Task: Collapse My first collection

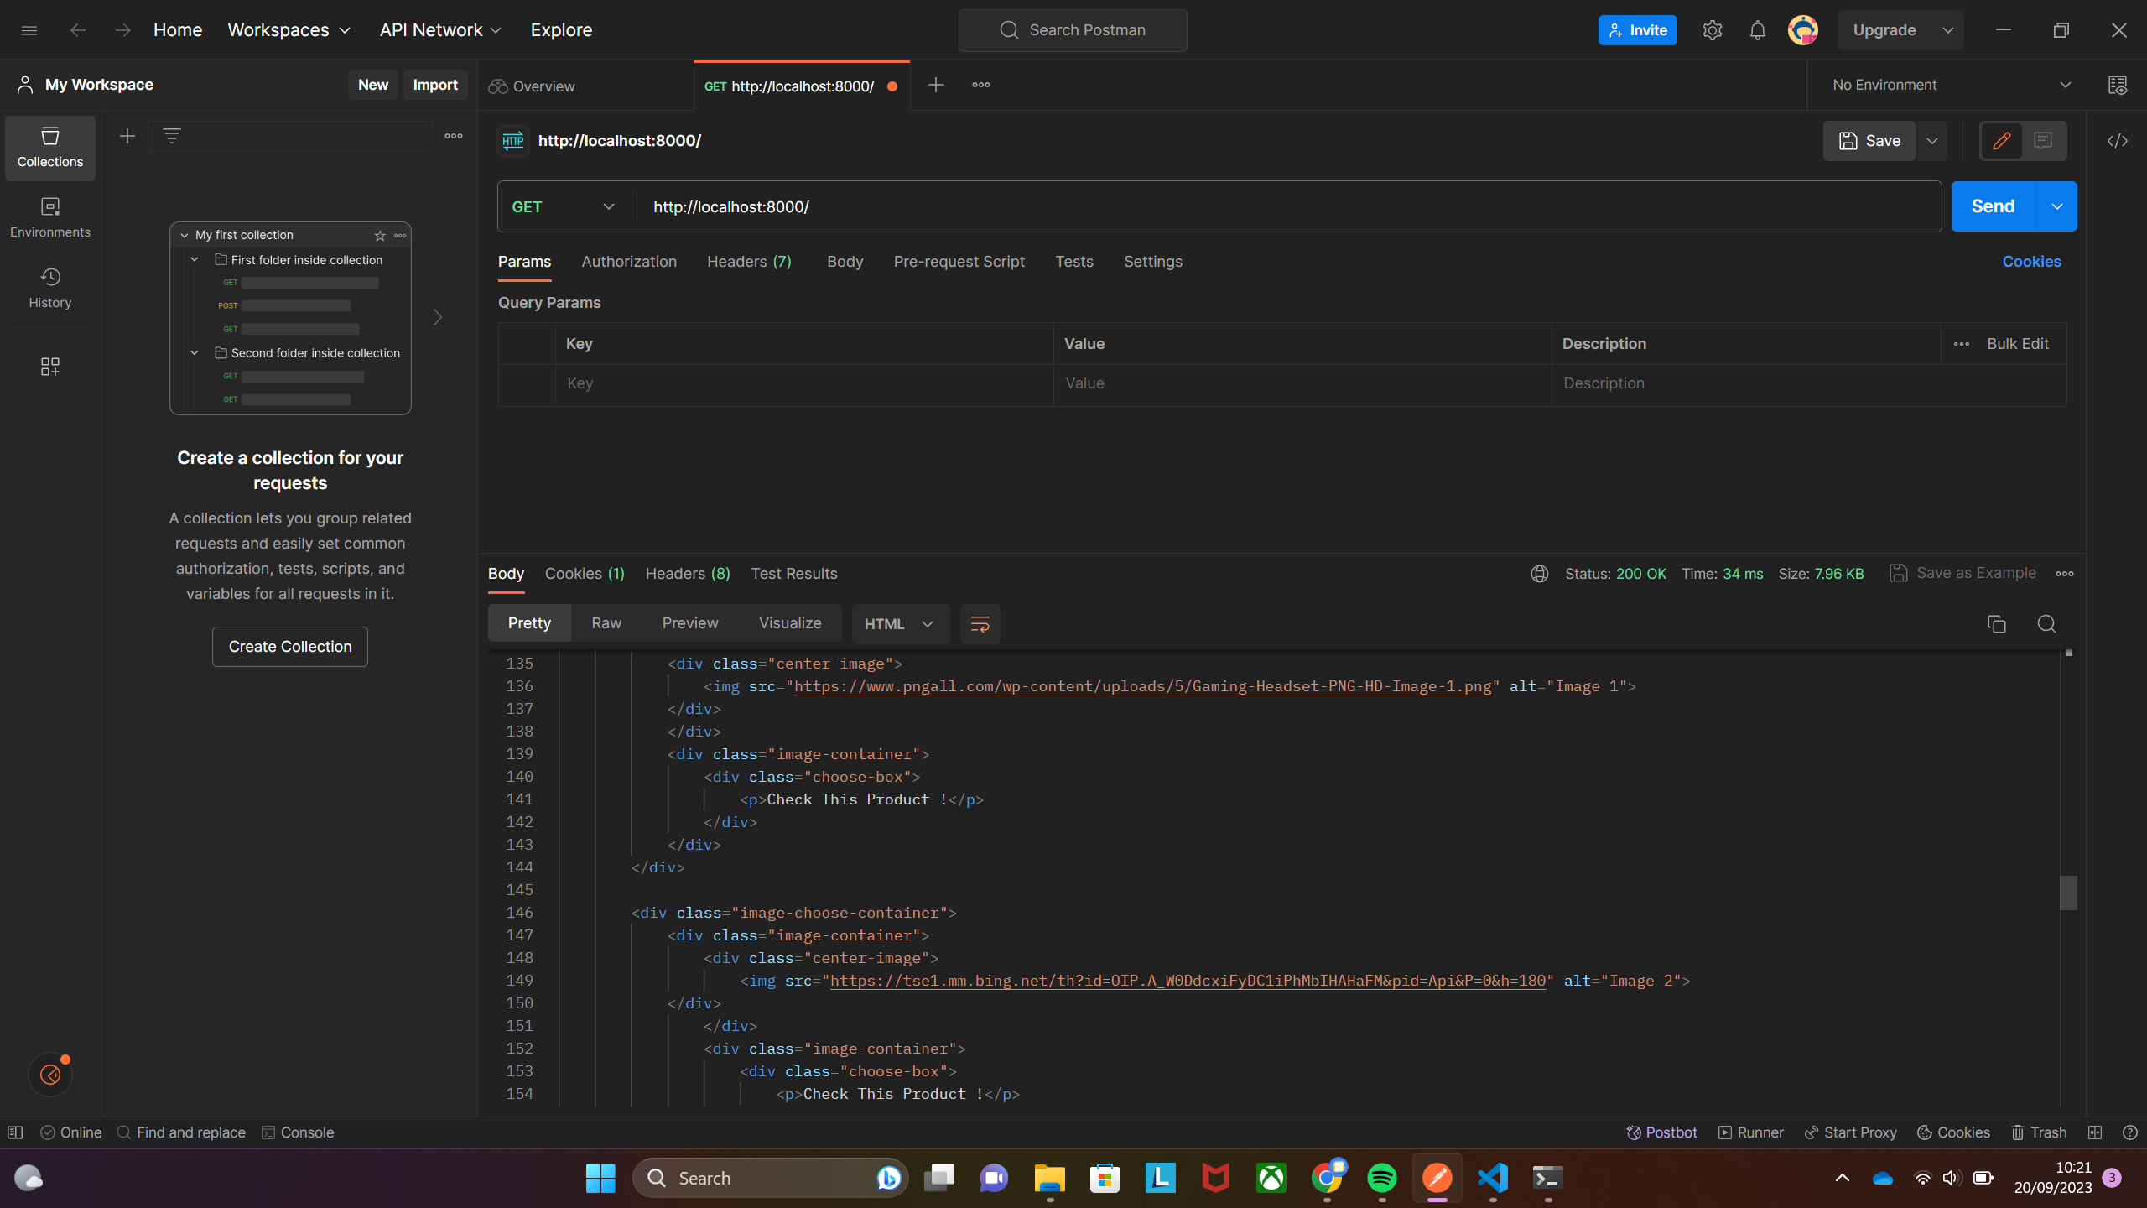Action: [184, 235]
